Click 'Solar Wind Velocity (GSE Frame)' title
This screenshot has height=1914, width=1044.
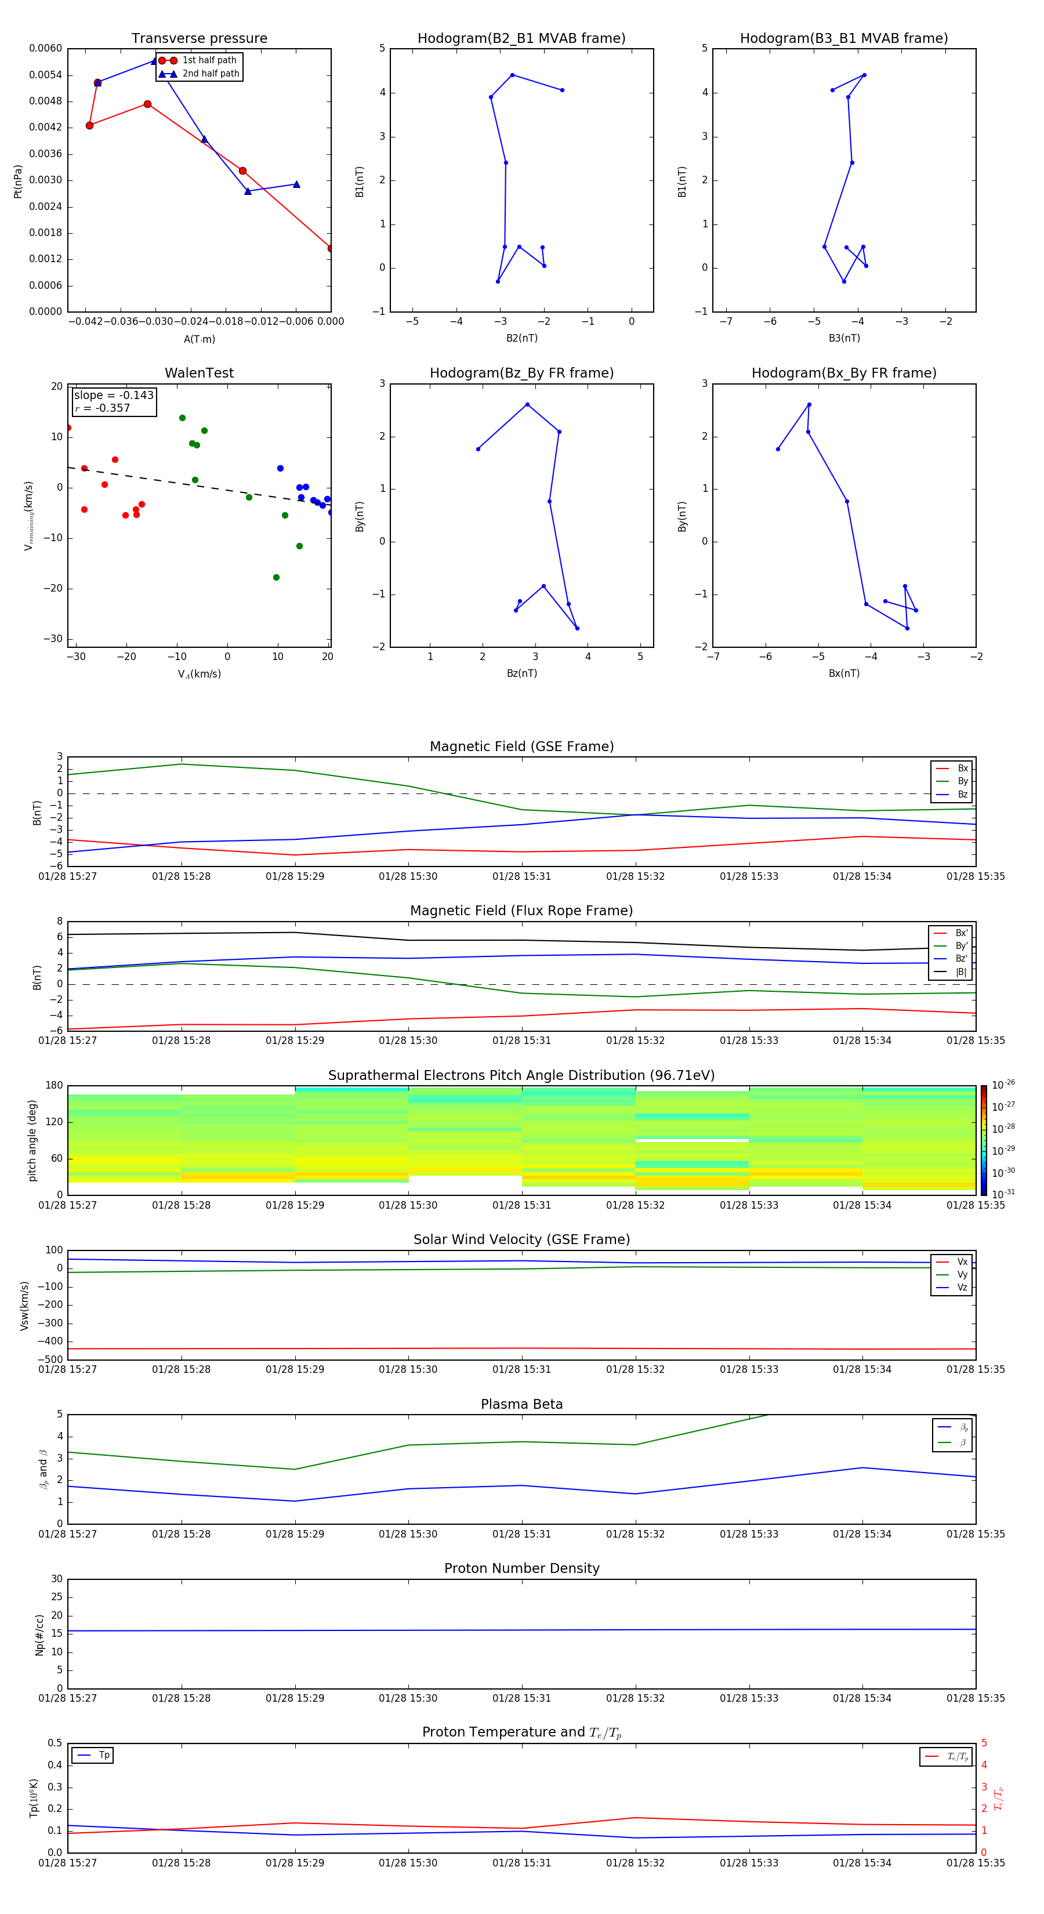click(521, 1240)
